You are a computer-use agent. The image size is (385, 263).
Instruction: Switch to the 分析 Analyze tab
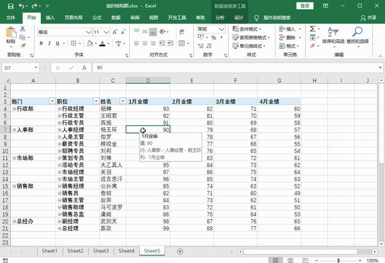click(x=220, y=17)
